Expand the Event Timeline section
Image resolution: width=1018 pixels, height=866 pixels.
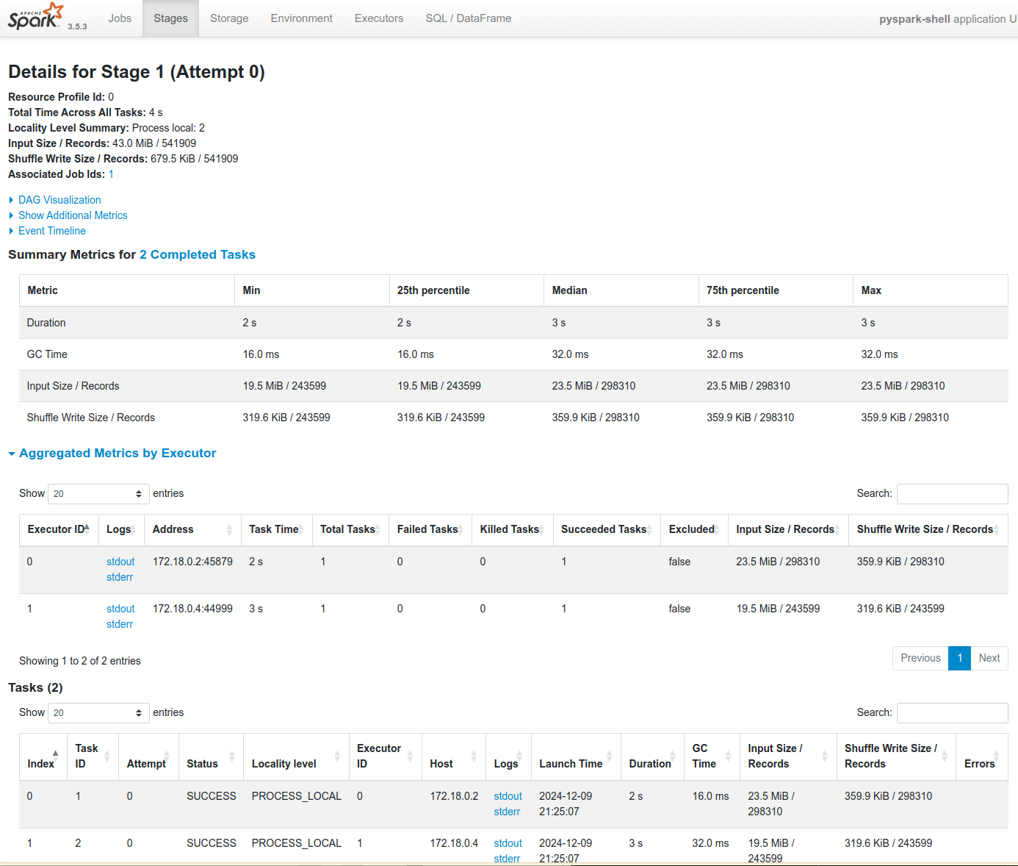pyautogui.click(x=52, y=231)
